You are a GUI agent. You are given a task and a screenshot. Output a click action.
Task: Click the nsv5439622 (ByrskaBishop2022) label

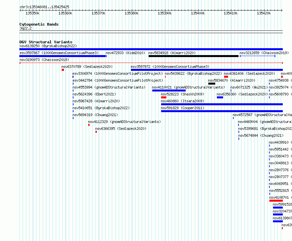[193, 73]
